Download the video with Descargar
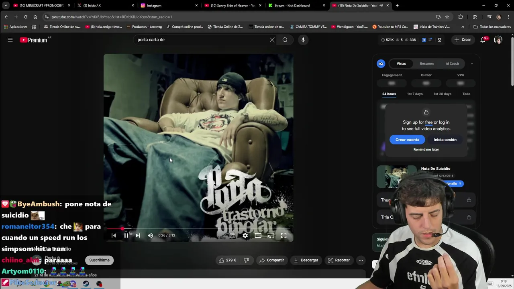The height and width of the screenshot is (289, 514). click(306, 260)
